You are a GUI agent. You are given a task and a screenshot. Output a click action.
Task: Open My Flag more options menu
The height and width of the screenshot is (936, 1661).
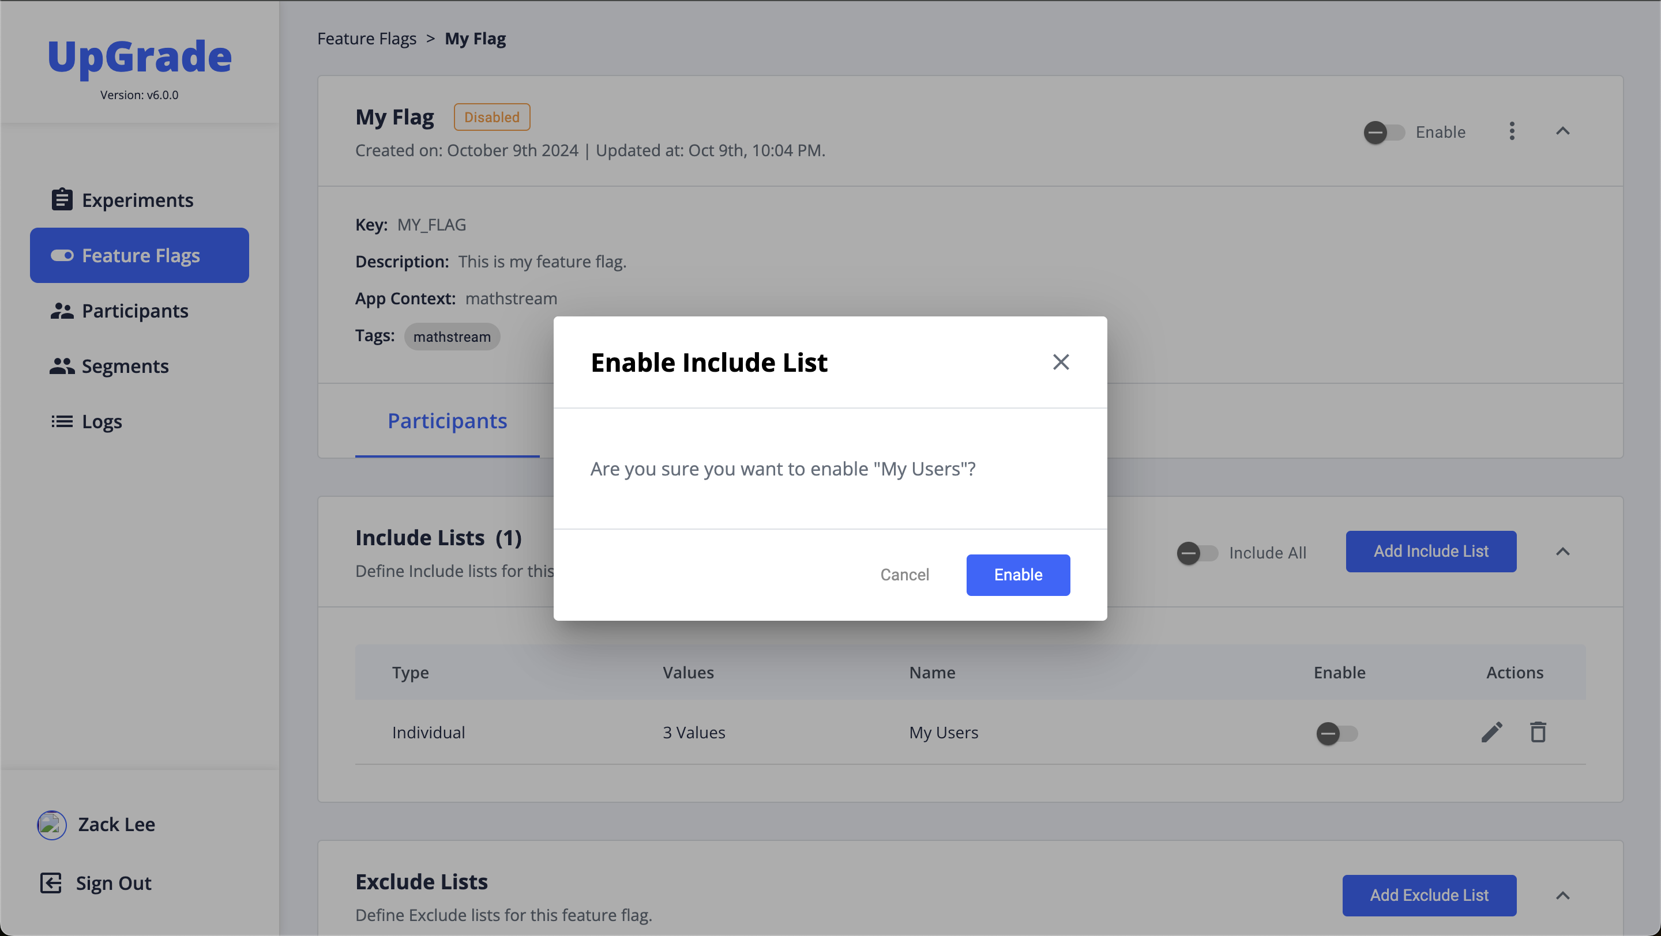(1512, 131)
